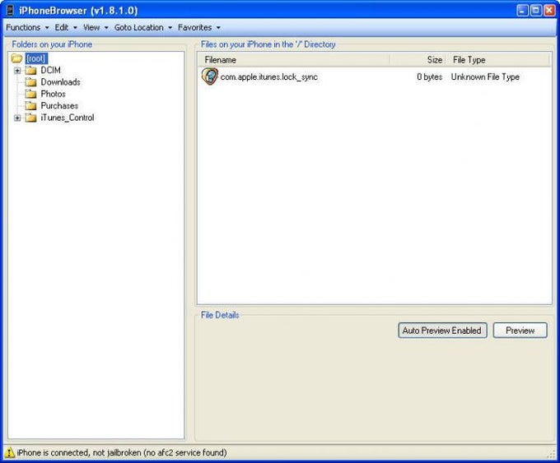
Task: Click the Functions dropdown arrow
Action: [x=47, y=28]
